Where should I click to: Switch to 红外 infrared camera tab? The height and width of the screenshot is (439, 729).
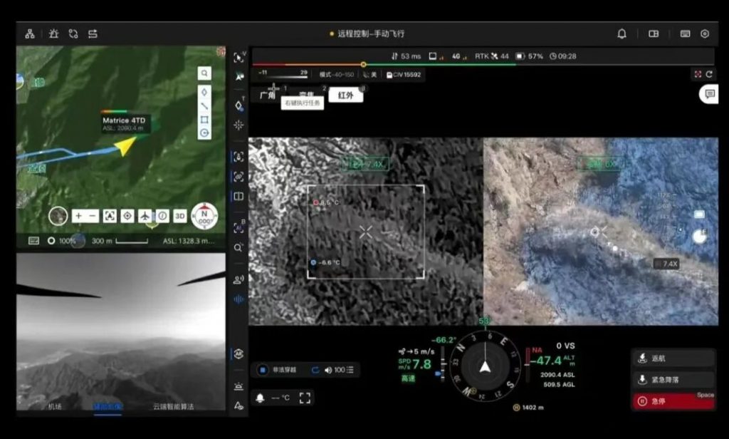click(x=345, y=95)
